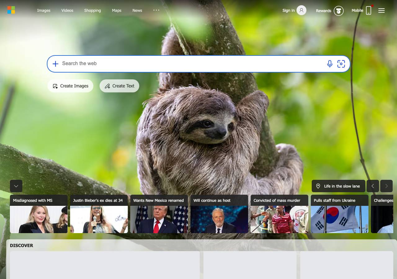The height and width of the screenshot is (279, 397).
Task: Open the Shopping tab
Action: (x=92, y=11)
